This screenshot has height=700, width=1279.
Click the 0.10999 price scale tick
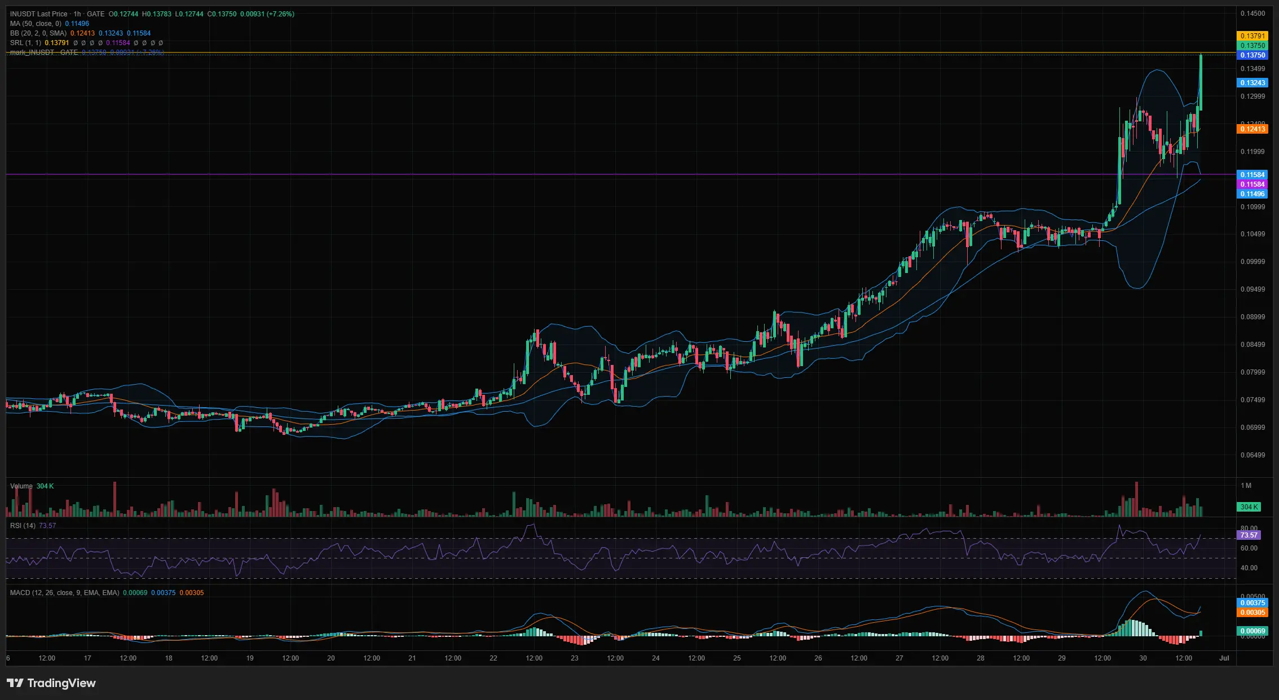[x=1252, y=207]
